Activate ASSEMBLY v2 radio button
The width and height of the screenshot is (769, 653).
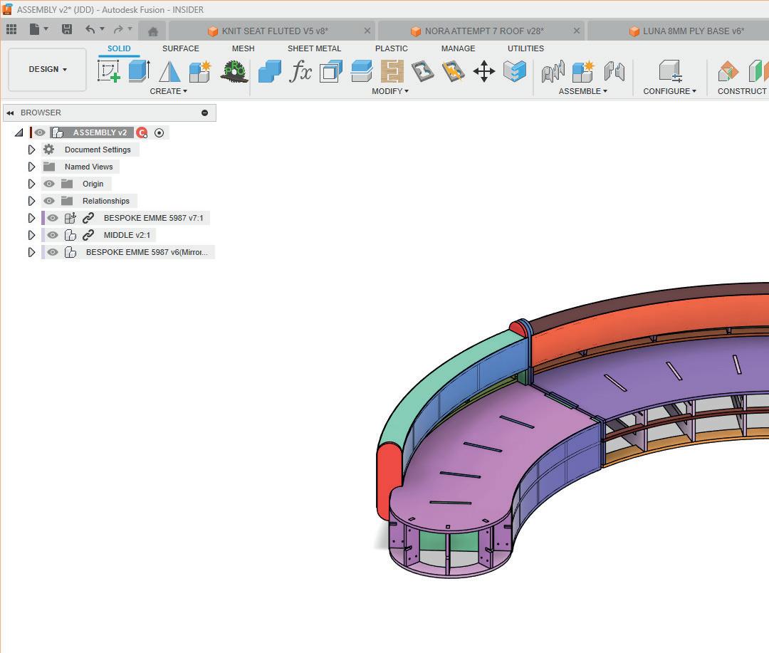pyautogui.click(x=159, y=132)
